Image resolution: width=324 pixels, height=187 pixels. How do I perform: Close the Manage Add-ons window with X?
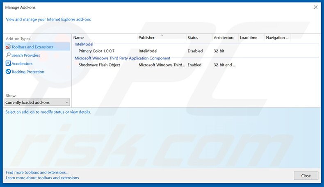[x=315, y=7]
